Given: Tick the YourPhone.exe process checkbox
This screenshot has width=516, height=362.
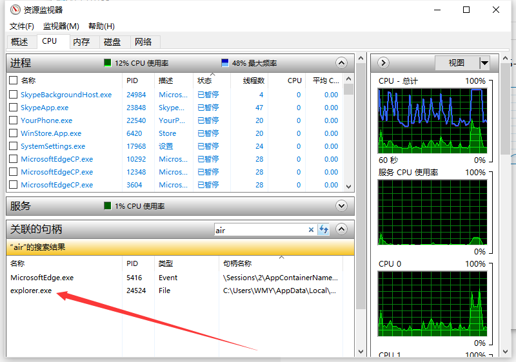Looking at the screenshot, I should [x=13, y=120].
